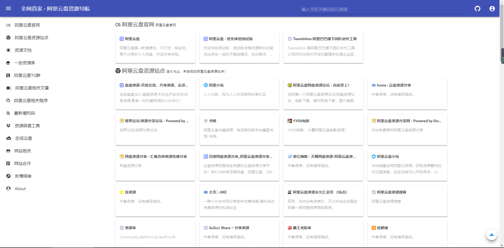The image size is (504, 248).
Task: Click the 资源文档 sidebar icon
Action: (x=8, y=50)
